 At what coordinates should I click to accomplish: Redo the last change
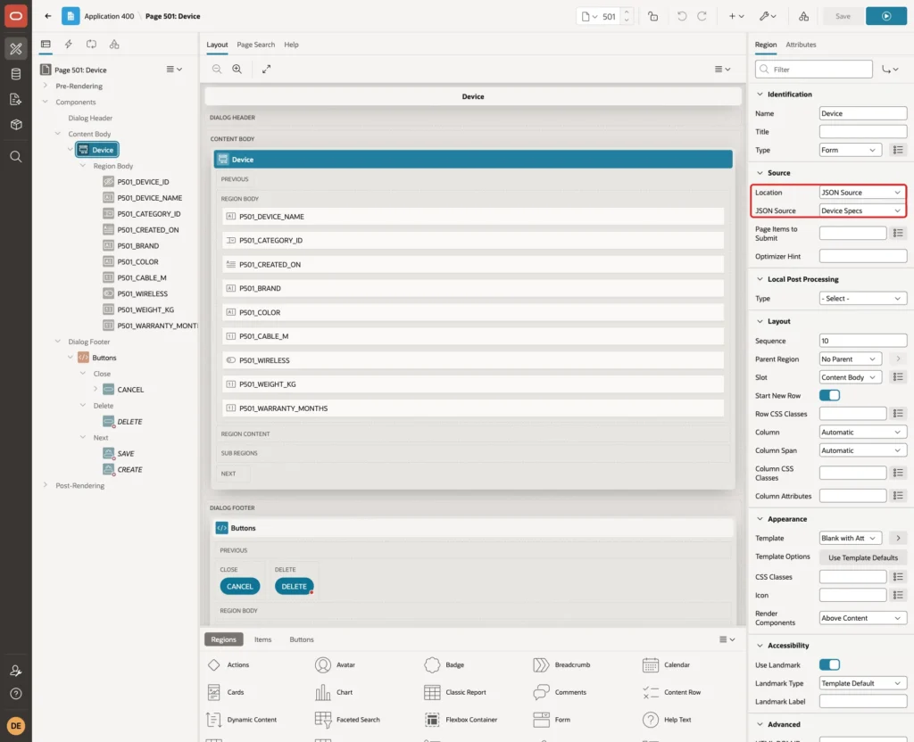[702, 16]
